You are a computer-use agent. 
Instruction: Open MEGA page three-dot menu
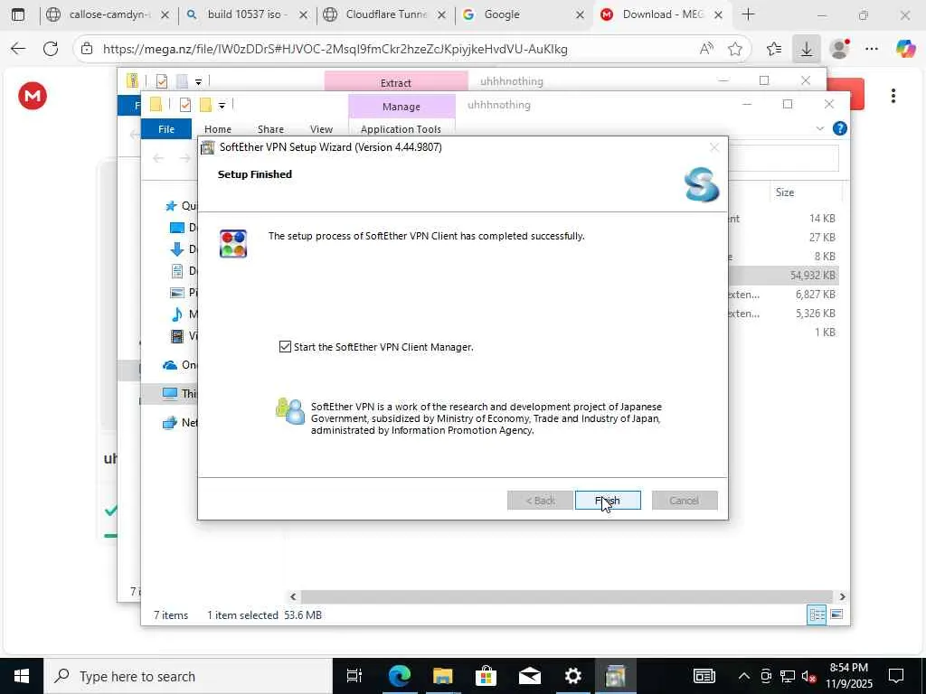pos(893,96)
